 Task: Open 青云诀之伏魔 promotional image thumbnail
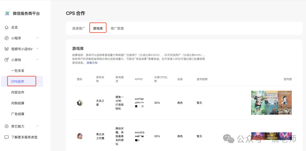point(271,136)
